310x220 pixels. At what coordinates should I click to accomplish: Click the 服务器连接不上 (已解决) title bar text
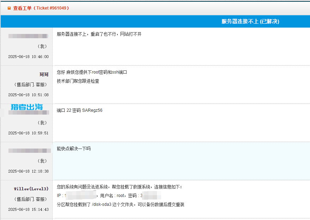[250, 21]
